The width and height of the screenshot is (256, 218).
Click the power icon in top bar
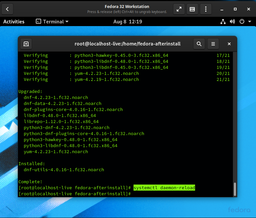[x=242, y=21]
